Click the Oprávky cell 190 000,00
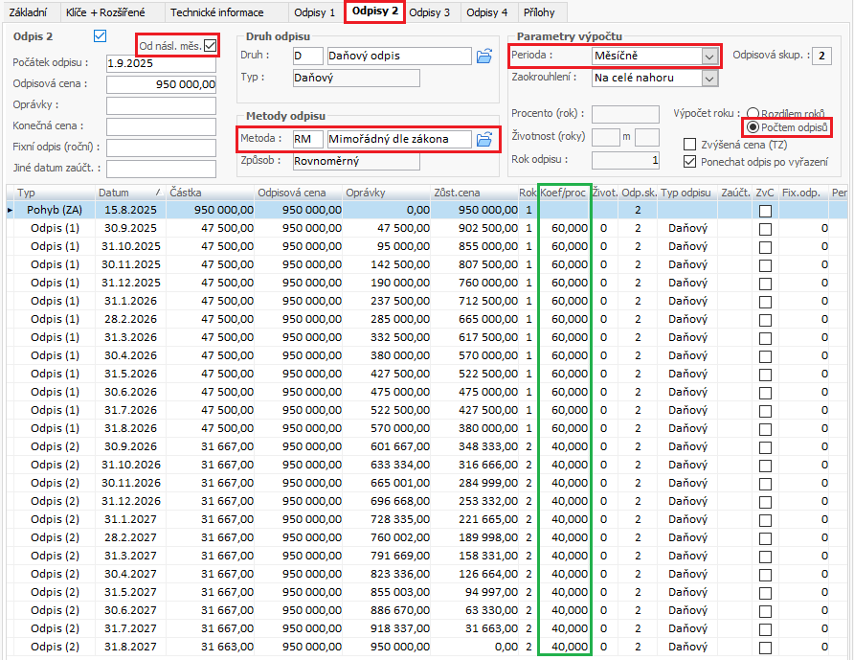The width and height of the screenshot is (854, 660). point(387,283)
